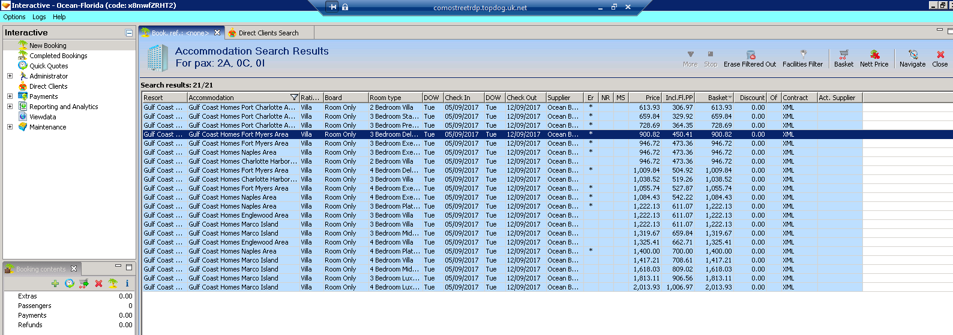
Task: Click the 1,038.52 Price cell
Action: 644,179
